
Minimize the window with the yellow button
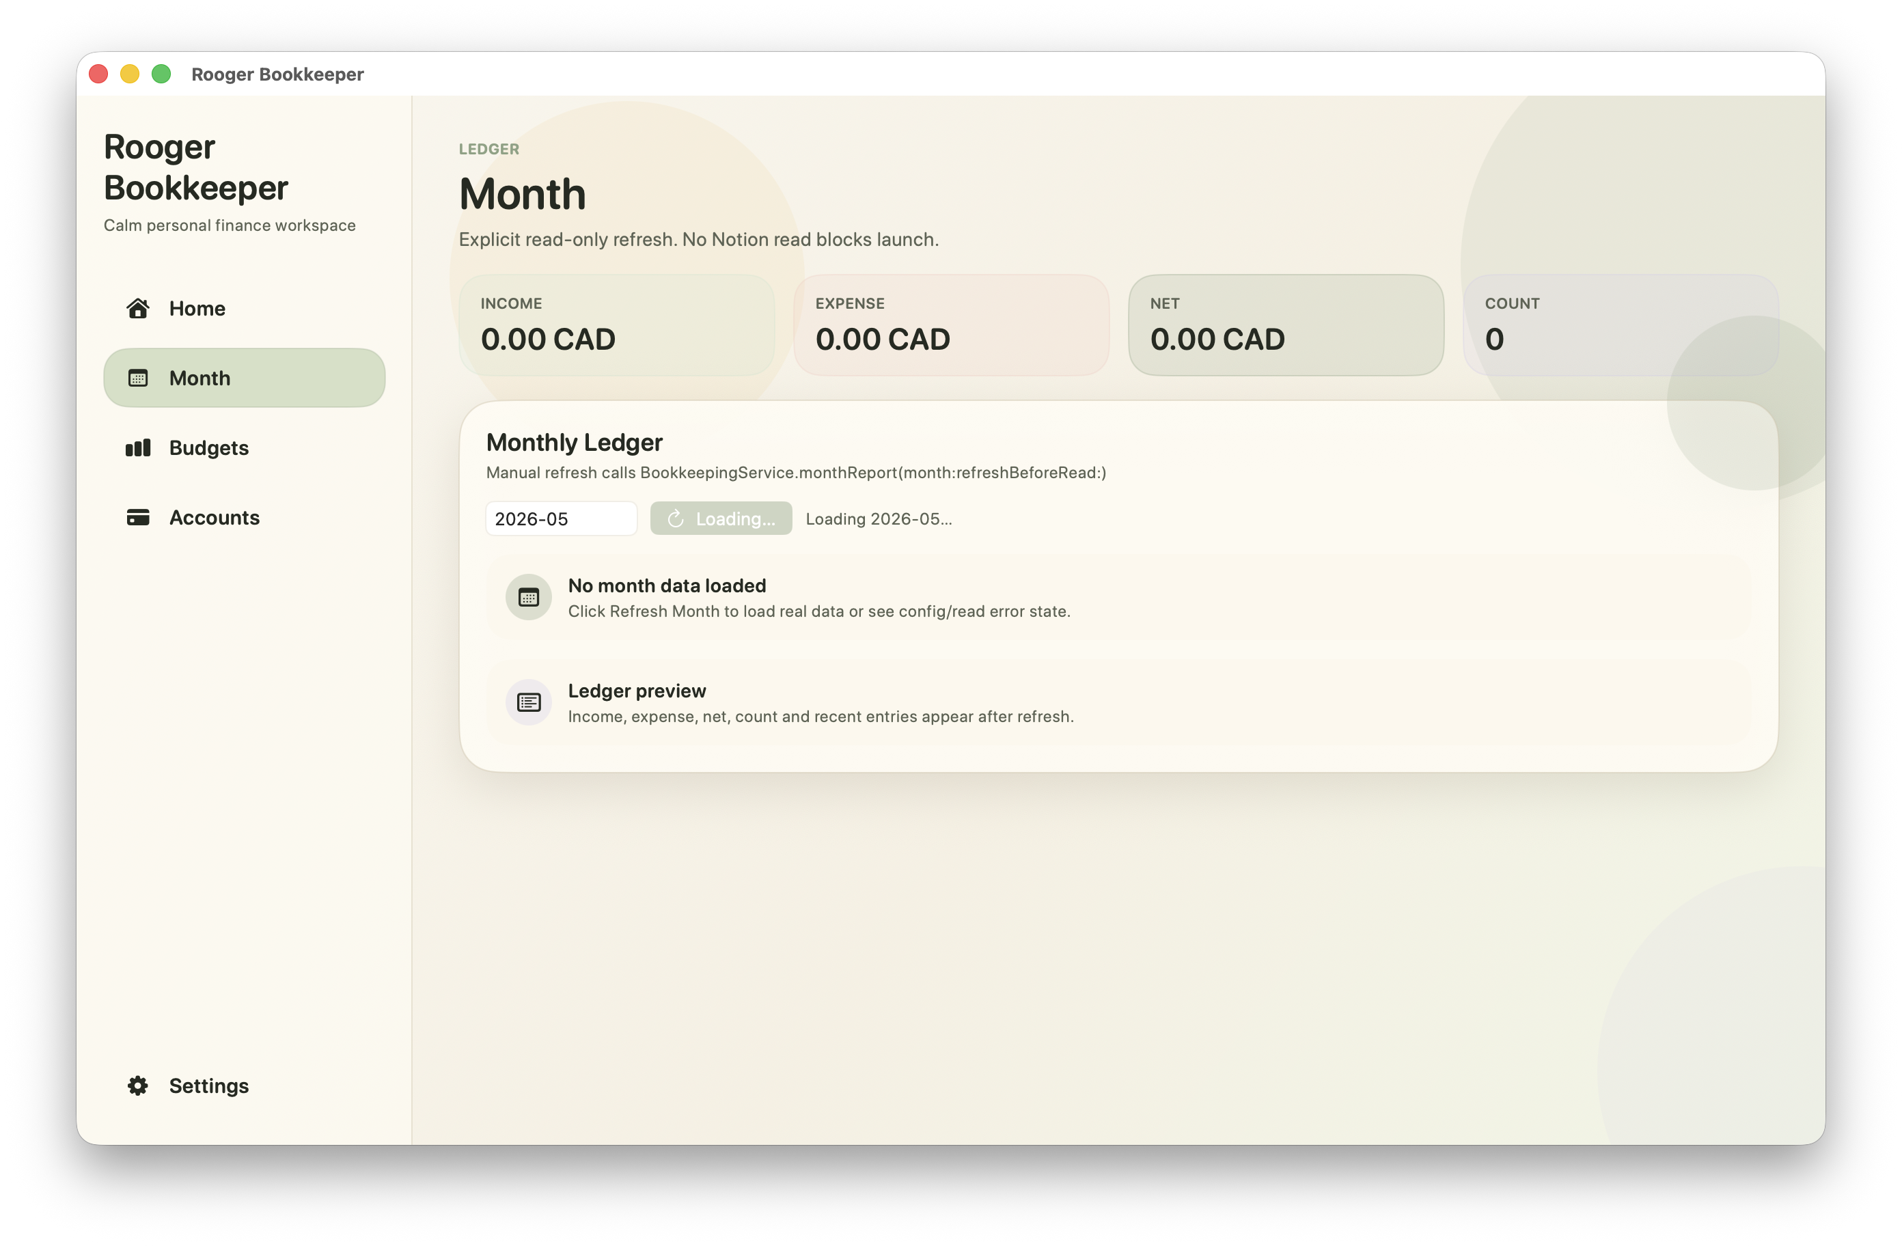(129, 74)
